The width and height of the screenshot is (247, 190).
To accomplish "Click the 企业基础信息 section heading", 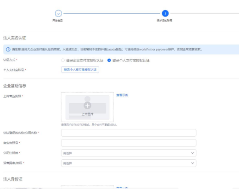I will click(15, 86).
